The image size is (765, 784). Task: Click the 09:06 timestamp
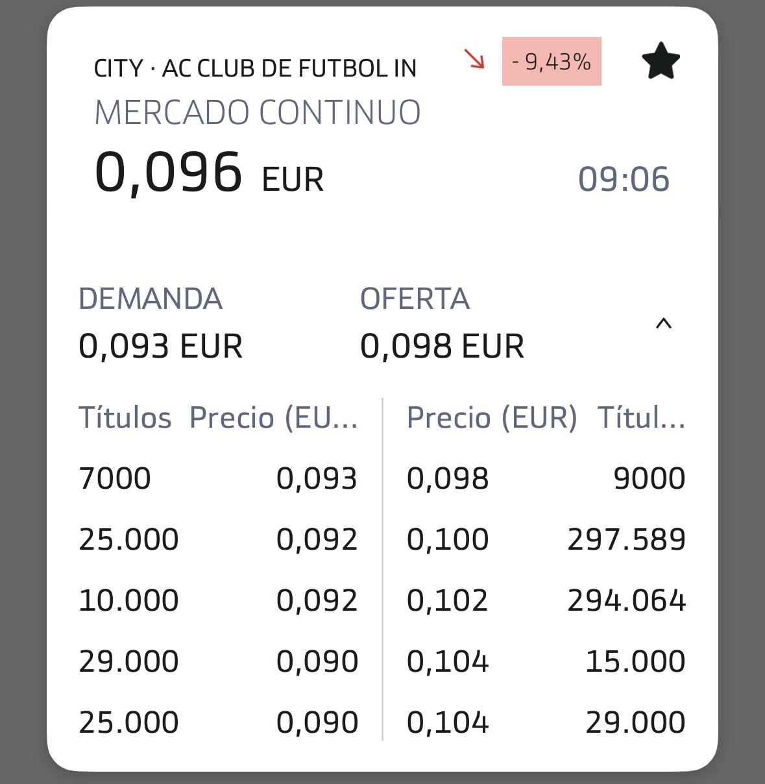point(623,179)
